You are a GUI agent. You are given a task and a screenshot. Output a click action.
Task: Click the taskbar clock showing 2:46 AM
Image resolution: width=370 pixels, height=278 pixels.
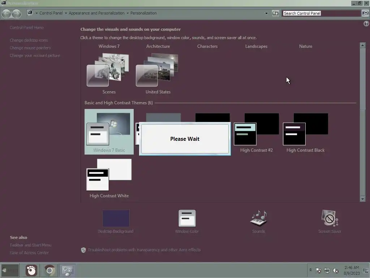(352, 270)
